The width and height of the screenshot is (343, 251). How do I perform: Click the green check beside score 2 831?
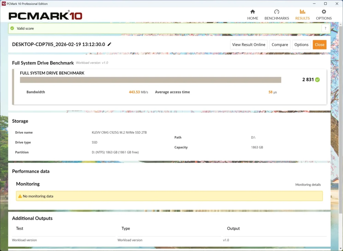point(317,79)
